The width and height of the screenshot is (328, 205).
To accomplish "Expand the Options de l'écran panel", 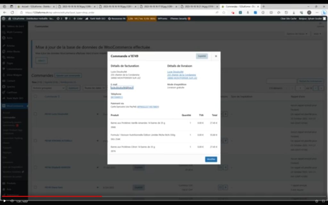I will click(x=297, y=34).
